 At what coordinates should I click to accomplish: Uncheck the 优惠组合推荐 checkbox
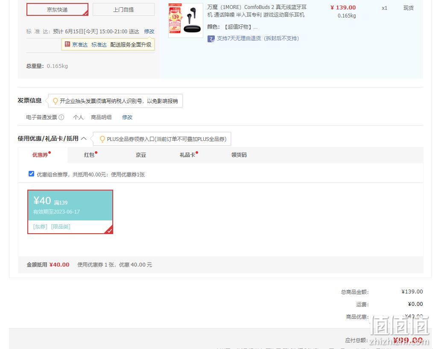point(31,174)
